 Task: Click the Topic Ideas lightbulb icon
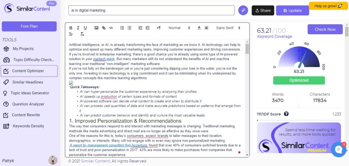(x=5, y=93)
